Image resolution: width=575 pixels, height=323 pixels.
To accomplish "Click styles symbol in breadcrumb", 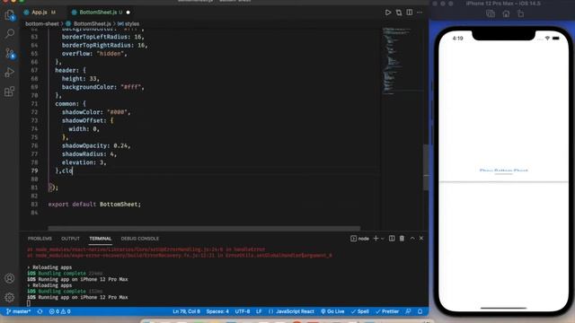I will point(132,24).
